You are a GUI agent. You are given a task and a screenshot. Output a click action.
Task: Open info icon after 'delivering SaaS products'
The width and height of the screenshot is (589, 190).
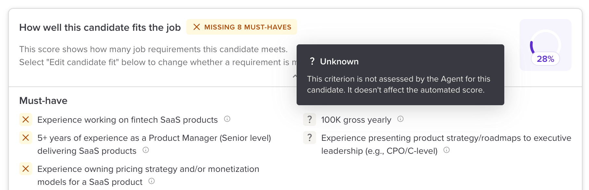[146, 150]
